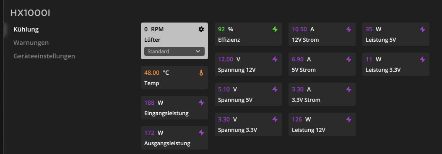This screenshot has height=154, width=442.
Task: Click the lightning icon on Leistung 5V
Action: (423, 29)
